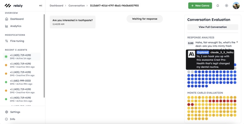This screenshot has height=124, width=244.
Task: Collapse the sidebar with the arrow icon
Action: click(x=41, y=5)
